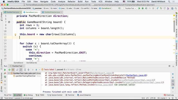
Task: Click pacMan breadcrumb folder in navigation bar
Action: pos(37,8)
